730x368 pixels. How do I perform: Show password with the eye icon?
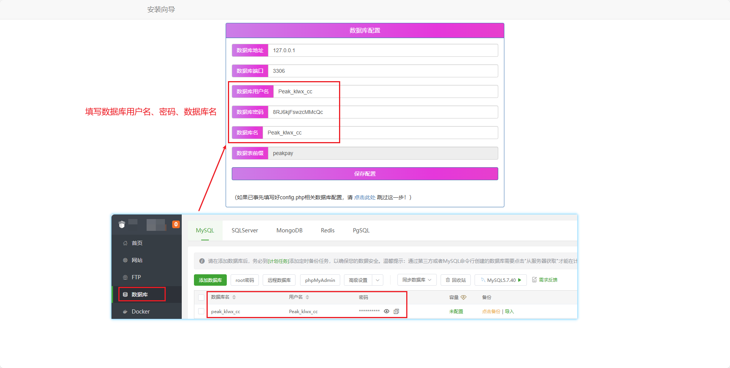point(386,311)
